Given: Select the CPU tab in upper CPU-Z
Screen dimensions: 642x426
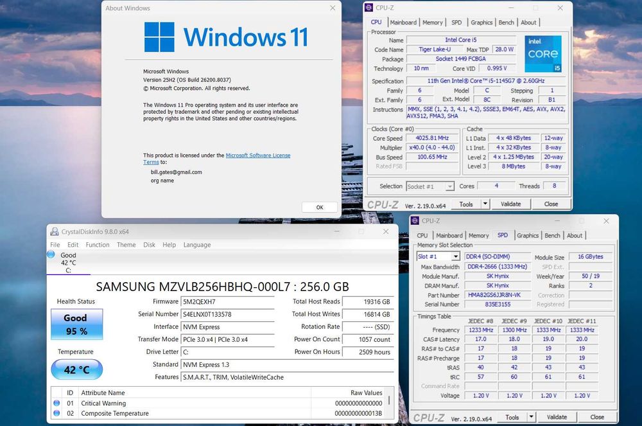Looking at the screenshot, I should (376, 22).
